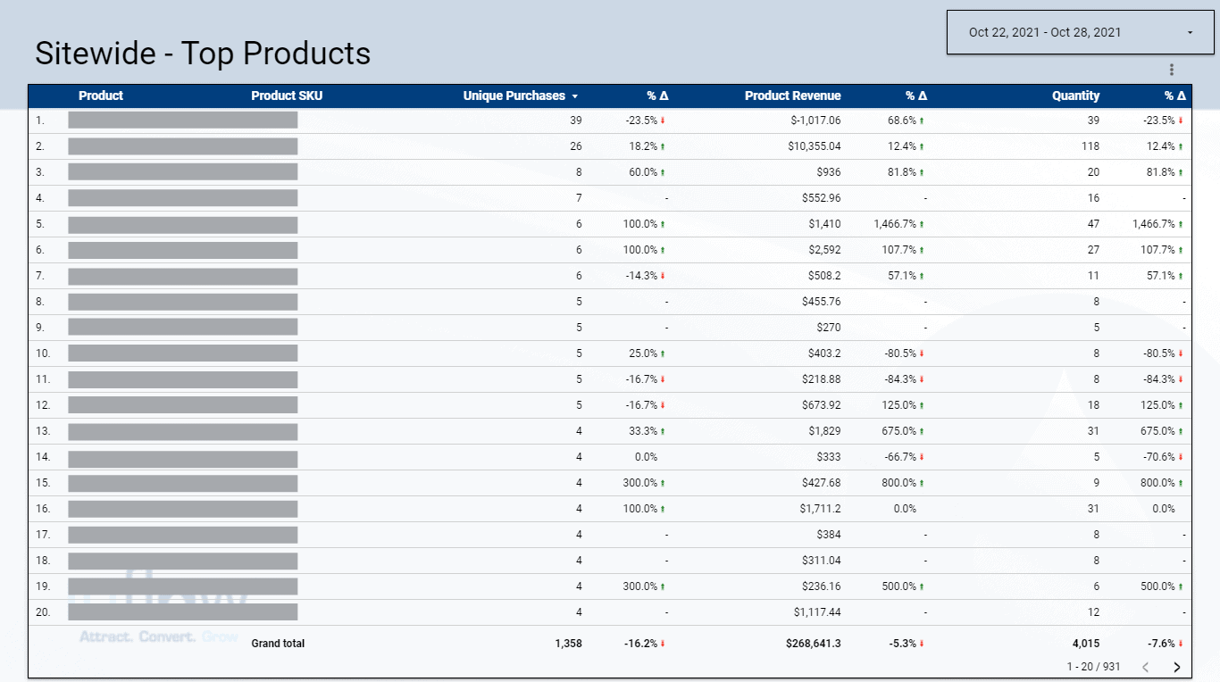Select the redacted product name in row 1

coord(183,120)
